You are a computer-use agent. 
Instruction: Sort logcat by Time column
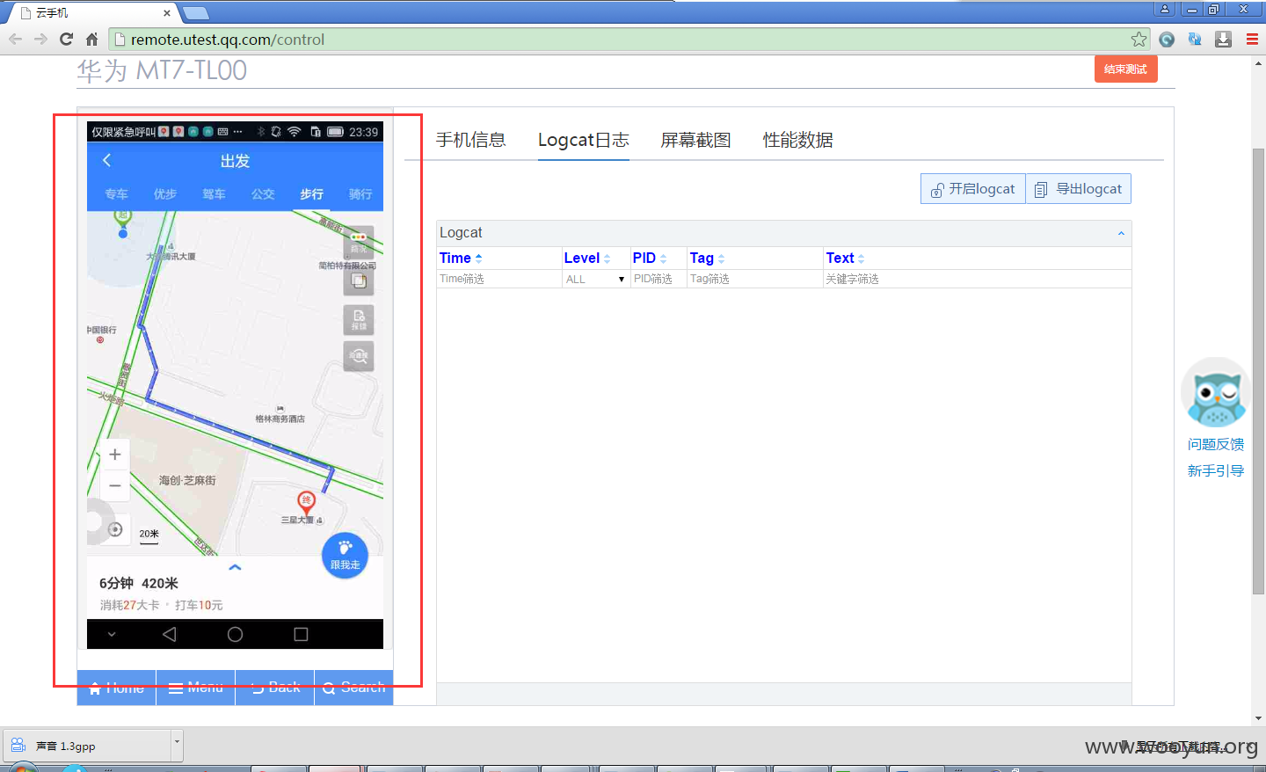point(461,258)
